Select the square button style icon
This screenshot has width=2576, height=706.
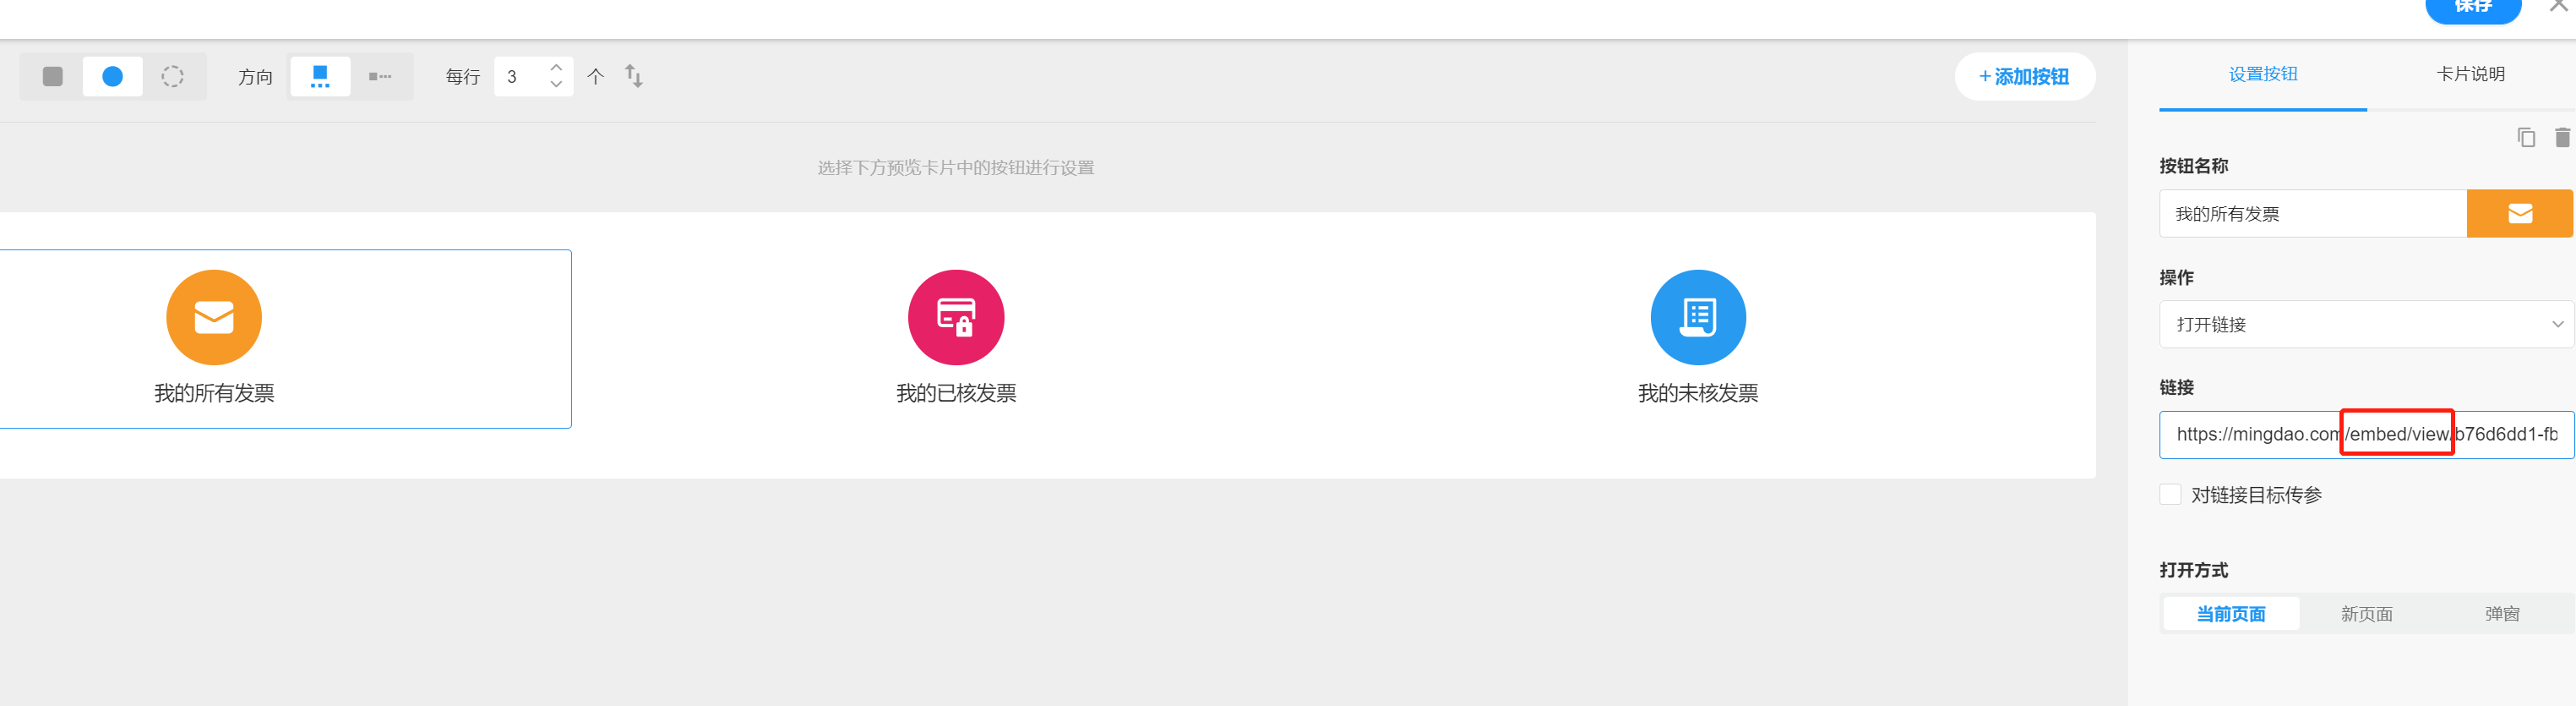pyautogui.click(x=53, y=76)
